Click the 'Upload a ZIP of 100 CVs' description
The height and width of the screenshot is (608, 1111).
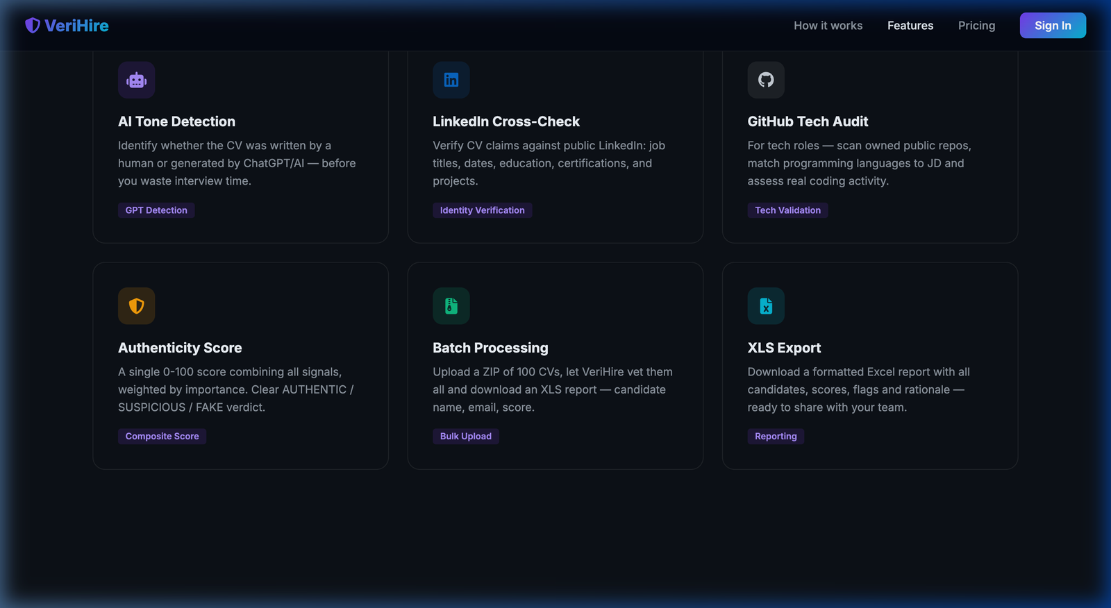point(553,389)
